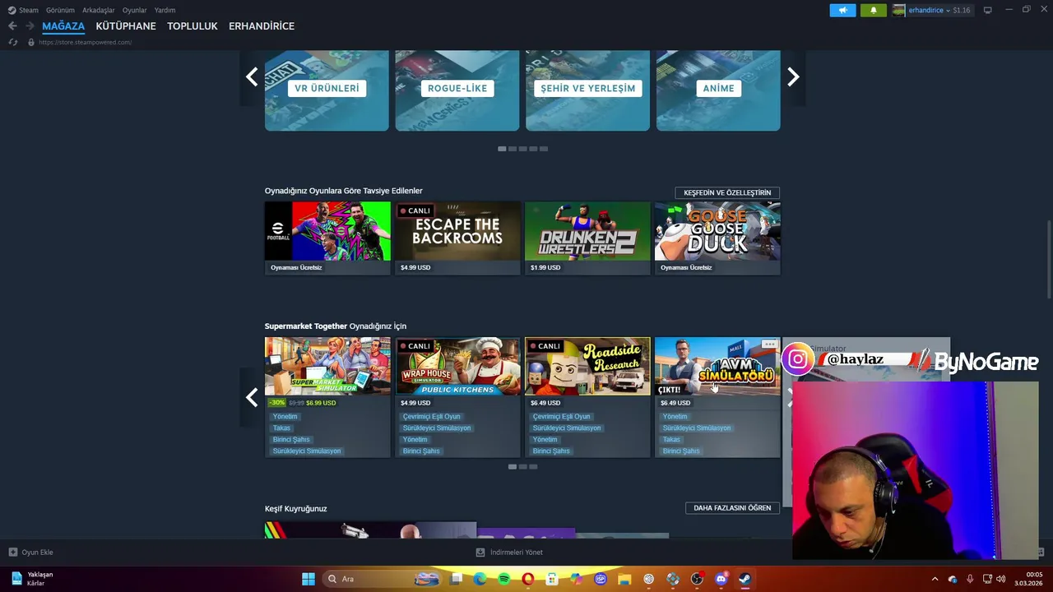Click the Oyun Ekle add game button
Screen dimensions: 1053x592
(31, 553)
